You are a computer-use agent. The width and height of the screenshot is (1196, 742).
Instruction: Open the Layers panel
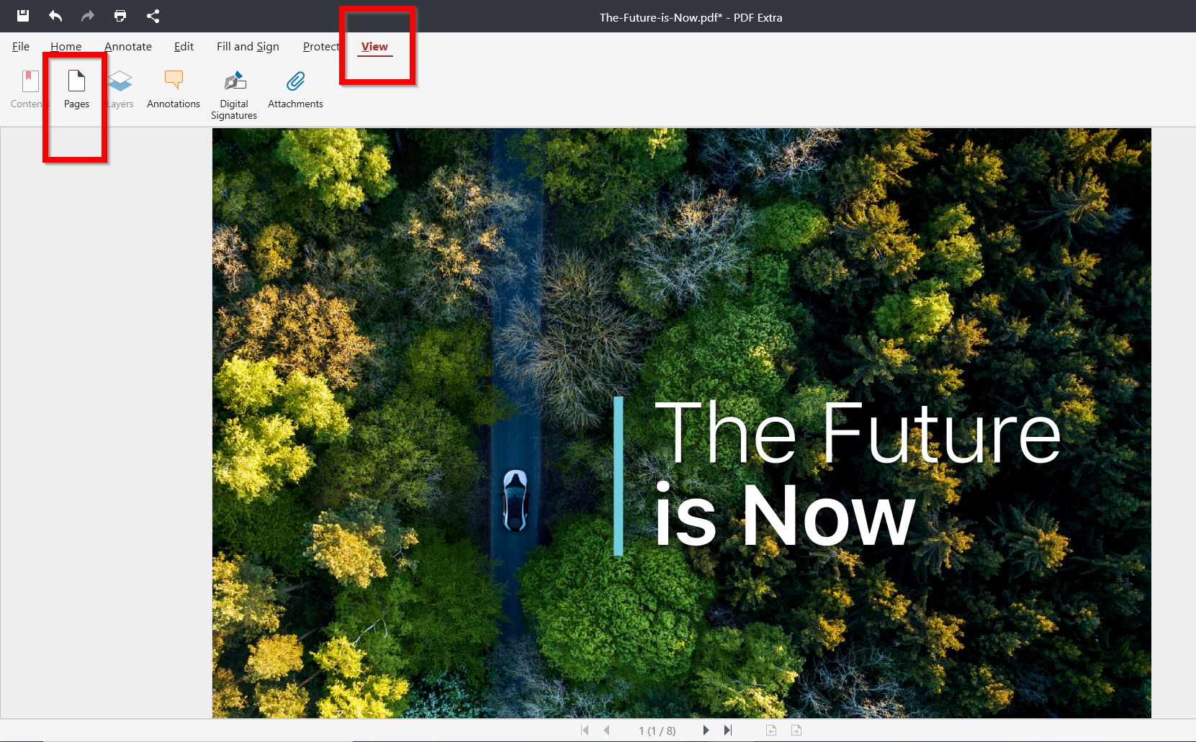pos(120,90)
